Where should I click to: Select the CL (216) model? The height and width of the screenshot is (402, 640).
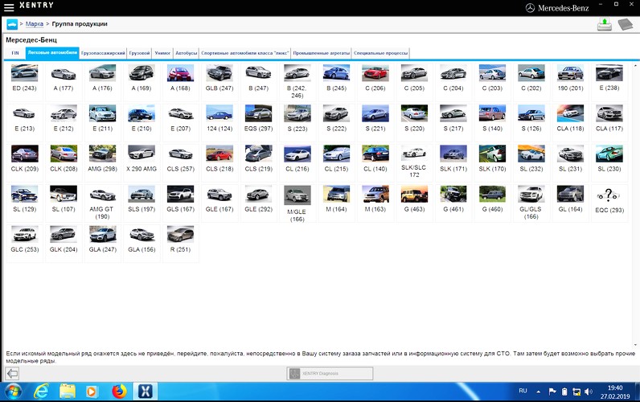click(297, 162)
